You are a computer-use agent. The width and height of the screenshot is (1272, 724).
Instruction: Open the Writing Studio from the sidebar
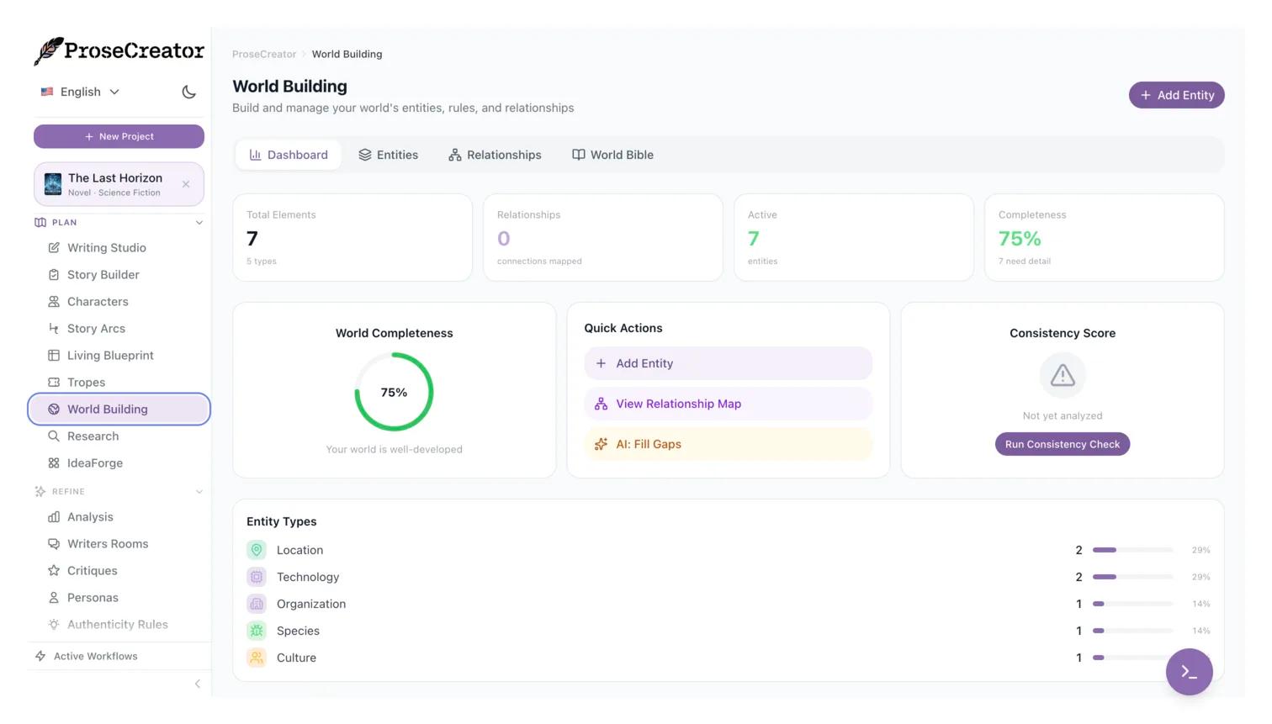(x=107, y=248)
